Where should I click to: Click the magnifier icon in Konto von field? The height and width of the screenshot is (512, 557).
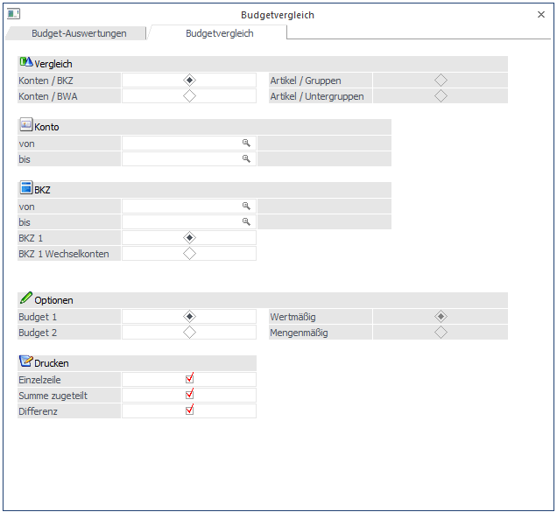click(247, 143)
